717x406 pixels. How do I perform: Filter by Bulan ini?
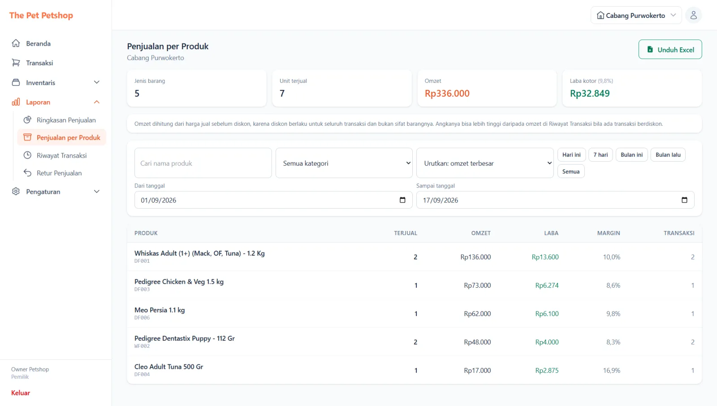coord(631,155)
